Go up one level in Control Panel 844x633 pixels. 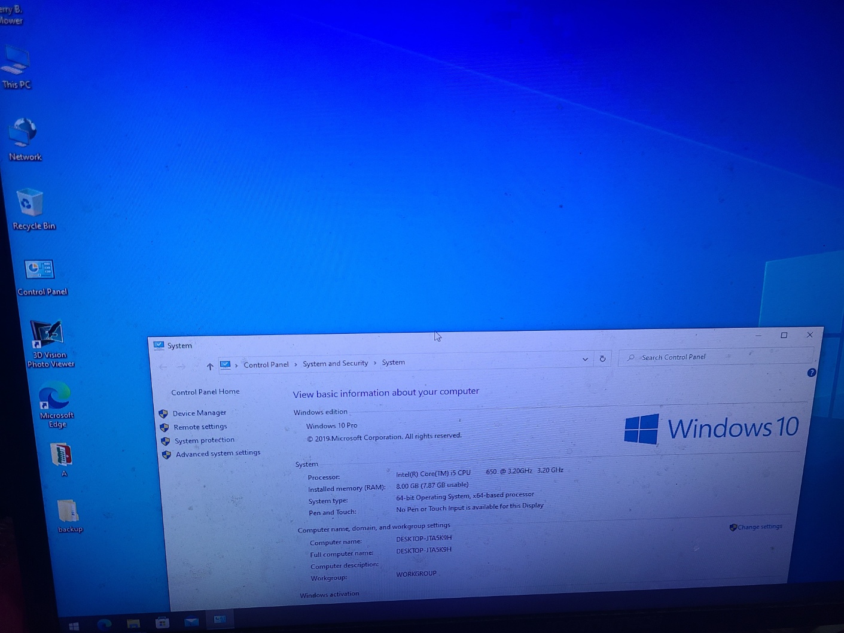coord(210,366)
